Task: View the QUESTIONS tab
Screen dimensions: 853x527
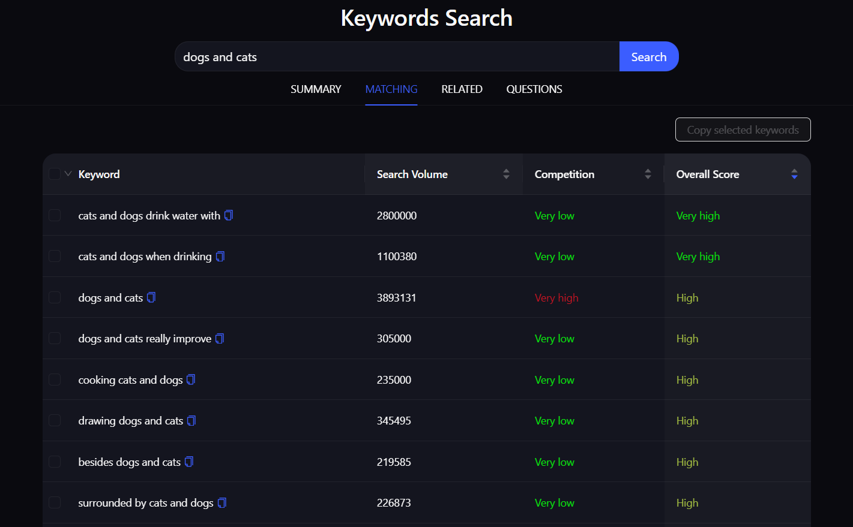Action: [534, 89]
